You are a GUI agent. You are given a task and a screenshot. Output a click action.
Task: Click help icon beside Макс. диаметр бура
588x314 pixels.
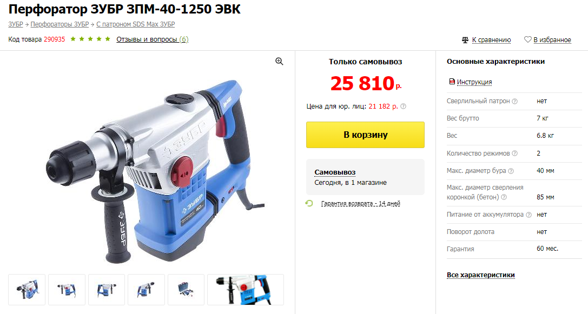(x=511, y=171)
